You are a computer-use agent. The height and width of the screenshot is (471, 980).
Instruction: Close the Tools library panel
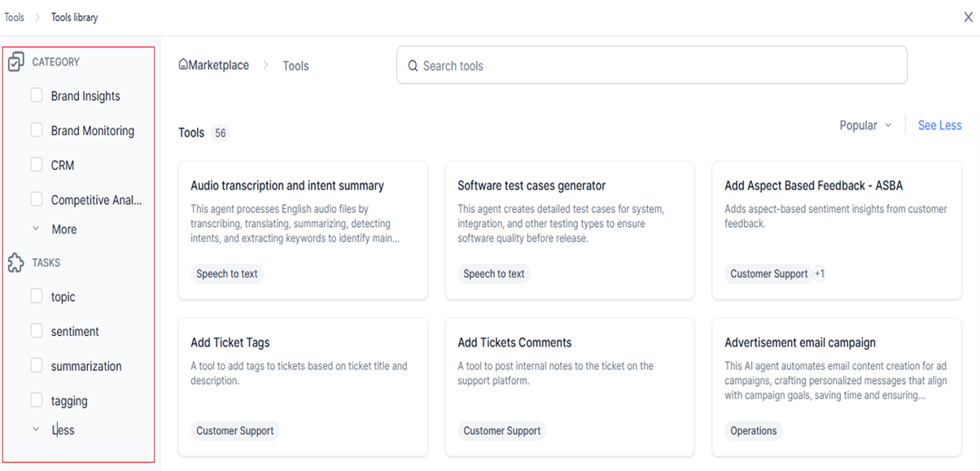point(968,17)
